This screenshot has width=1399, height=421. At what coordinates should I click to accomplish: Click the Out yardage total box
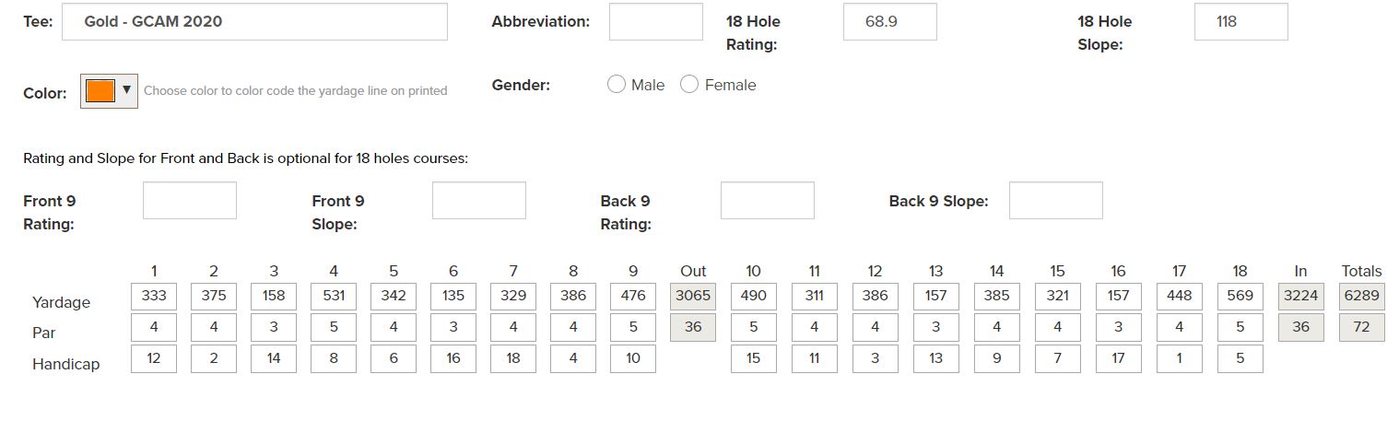click(693, 297)
